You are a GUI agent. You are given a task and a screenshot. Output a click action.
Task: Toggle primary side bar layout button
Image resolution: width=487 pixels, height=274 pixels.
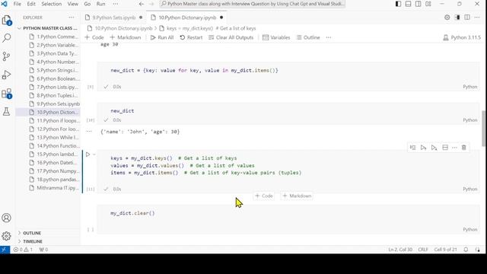398,4
